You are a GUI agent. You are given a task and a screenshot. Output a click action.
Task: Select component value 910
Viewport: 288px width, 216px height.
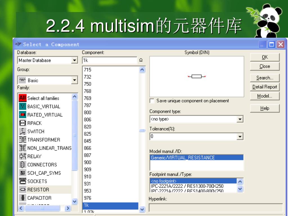pyautogui.click(x=110, y=177)
